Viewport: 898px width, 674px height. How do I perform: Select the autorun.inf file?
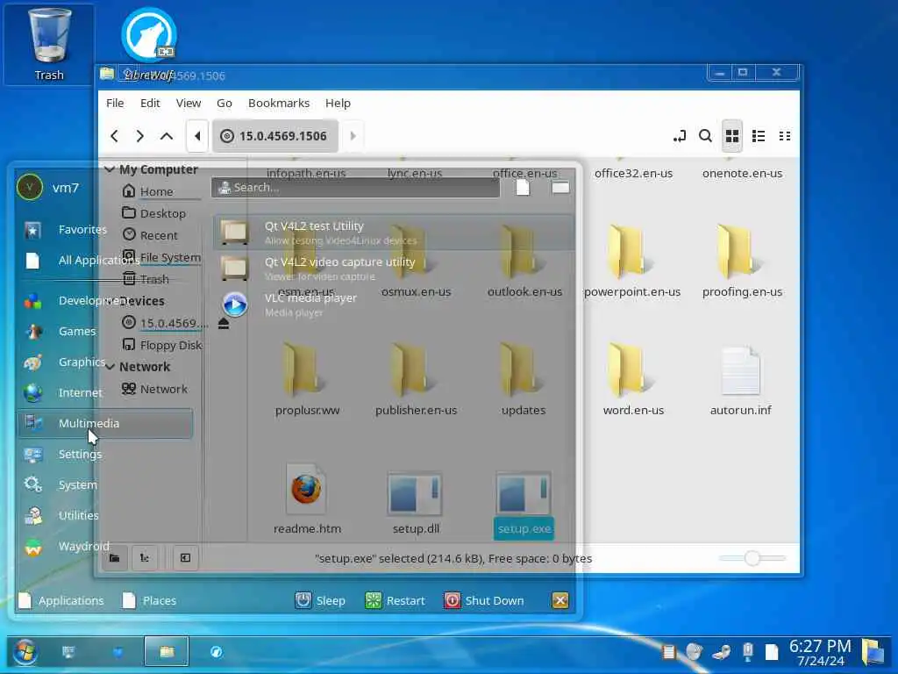coord(740,379)
